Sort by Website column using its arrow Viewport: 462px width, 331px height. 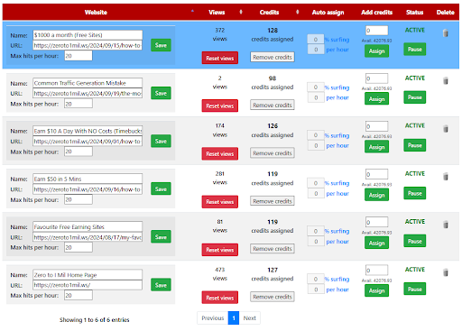pyautogui.click(x=192, y=12)
